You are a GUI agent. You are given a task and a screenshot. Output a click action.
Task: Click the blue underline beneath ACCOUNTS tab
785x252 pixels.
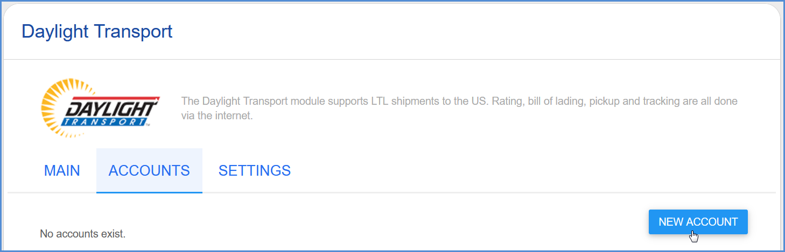(149, 192)
